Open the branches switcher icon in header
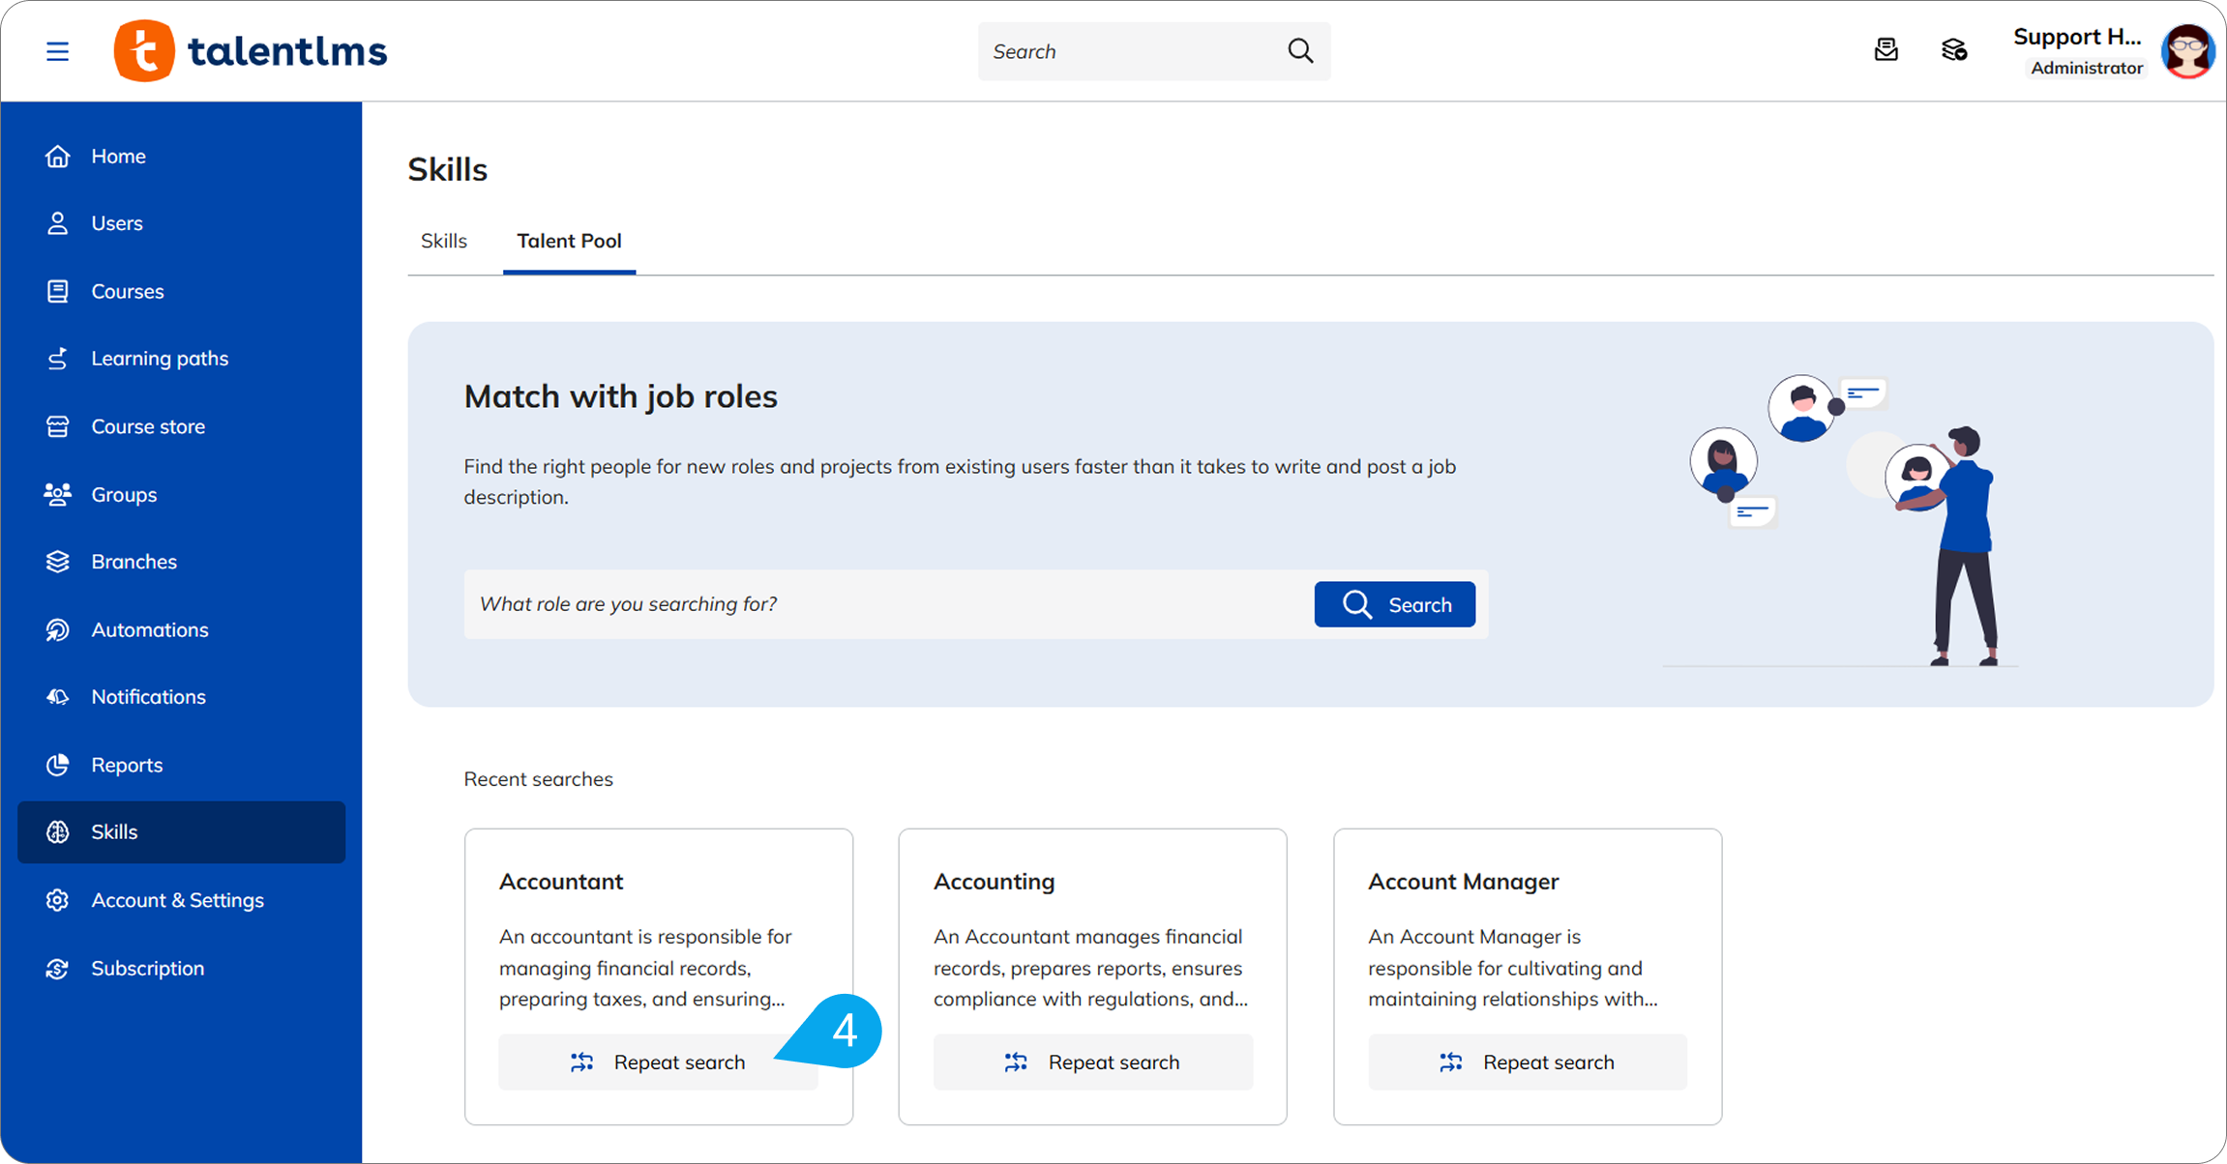2227x1164 pixels. pos(1953,50)
